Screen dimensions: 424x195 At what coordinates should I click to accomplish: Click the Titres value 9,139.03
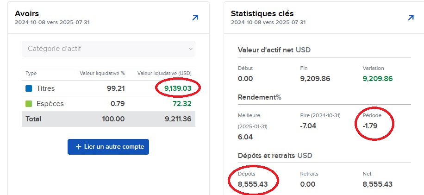(178, 88)
